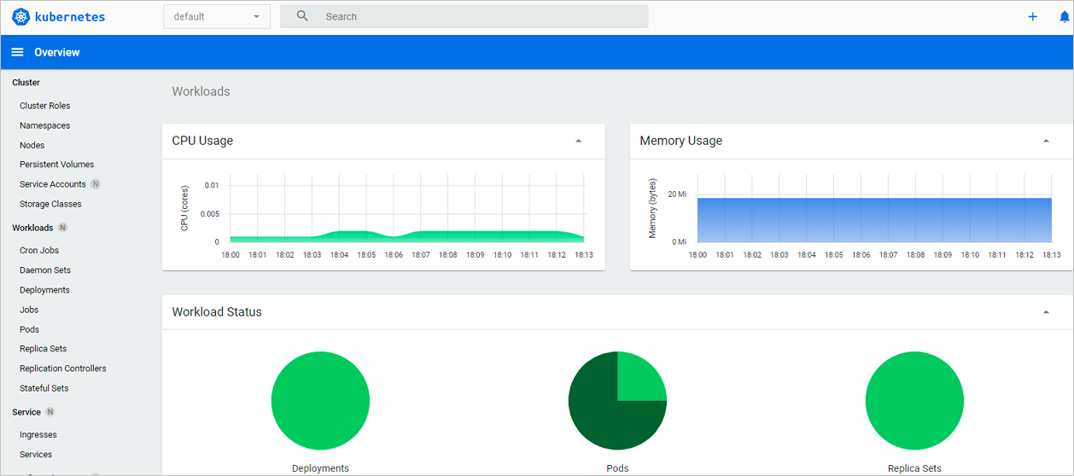Select Pods in the sidebar
The width and height of the screenshot is (1074, 476).
click(29, 329)
